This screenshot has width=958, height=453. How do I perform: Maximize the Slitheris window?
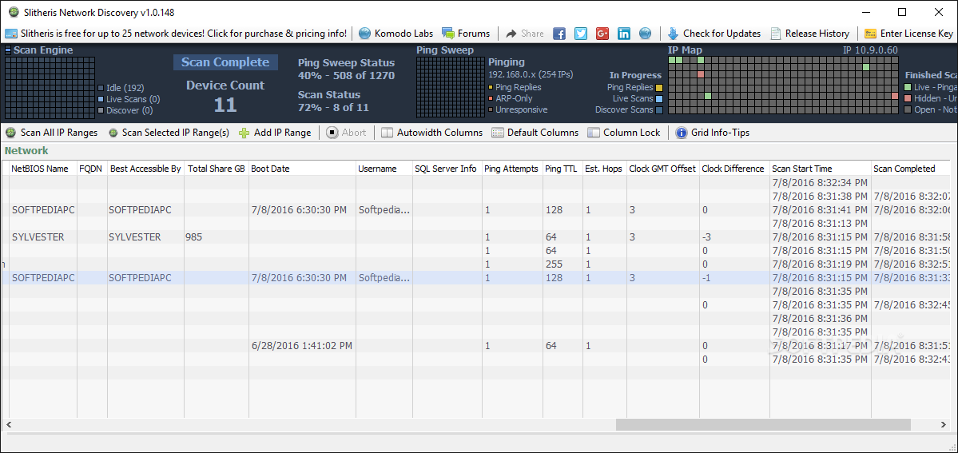click(902, 12)
